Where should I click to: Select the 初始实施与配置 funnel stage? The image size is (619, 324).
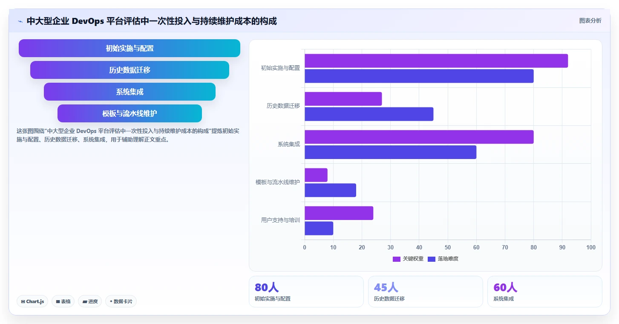pyautogui.click(x=130, y=48)
